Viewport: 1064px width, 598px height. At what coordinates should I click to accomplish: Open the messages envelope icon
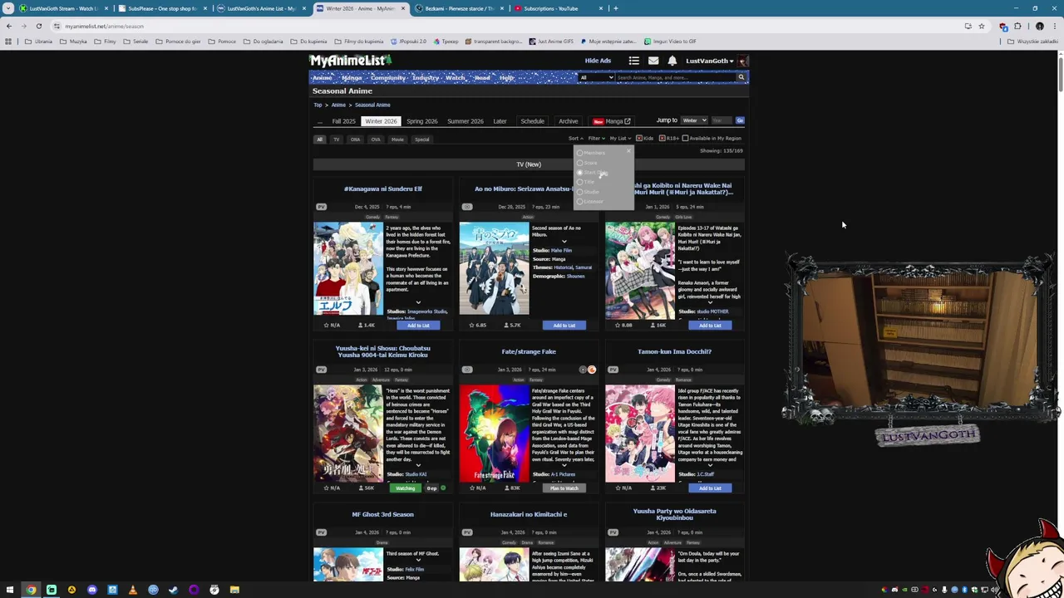(x=653, y=61)
